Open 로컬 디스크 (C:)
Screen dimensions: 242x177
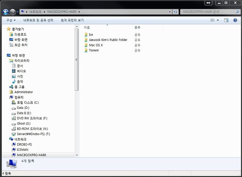coord(28,102)
